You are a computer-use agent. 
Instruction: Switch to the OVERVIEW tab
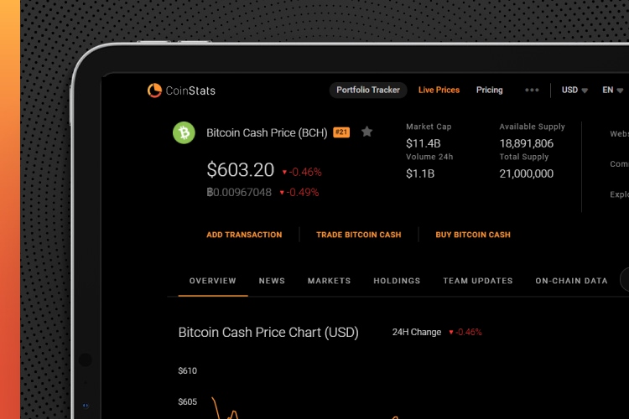tap(213, 281)
